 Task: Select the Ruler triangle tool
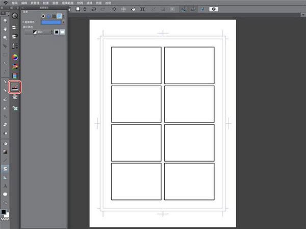[5, 177]
